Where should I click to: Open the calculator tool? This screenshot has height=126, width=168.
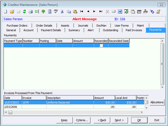(50, 12)
